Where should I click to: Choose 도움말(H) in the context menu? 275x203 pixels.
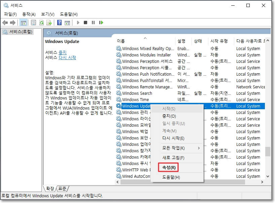coord(177,177)
